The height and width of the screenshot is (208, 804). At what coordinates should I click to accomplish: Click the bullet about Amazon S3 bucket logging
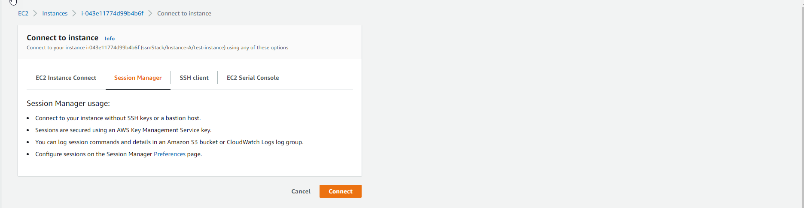169,142
